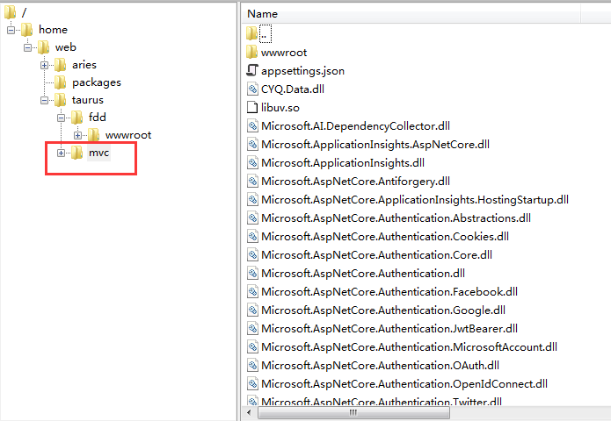Viewport: 611px width, 421px height.
Task: Select Microsoft.AspNetCore.ApplicationInsights.HostingStartup.dll name
Action: 415,200
